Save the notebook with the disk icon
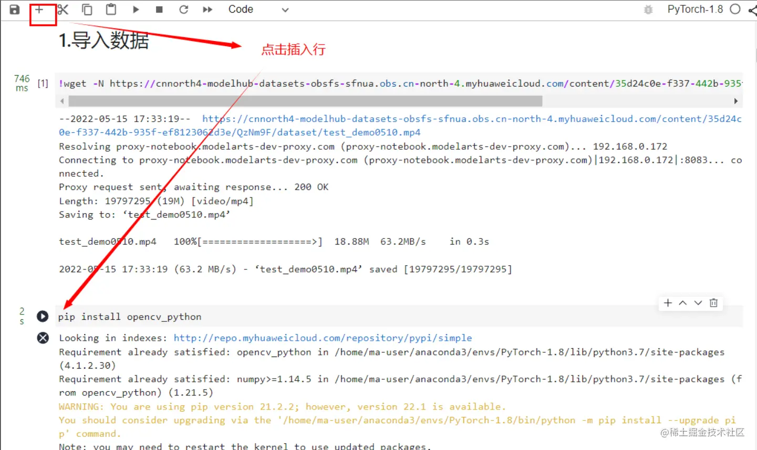 15,9
